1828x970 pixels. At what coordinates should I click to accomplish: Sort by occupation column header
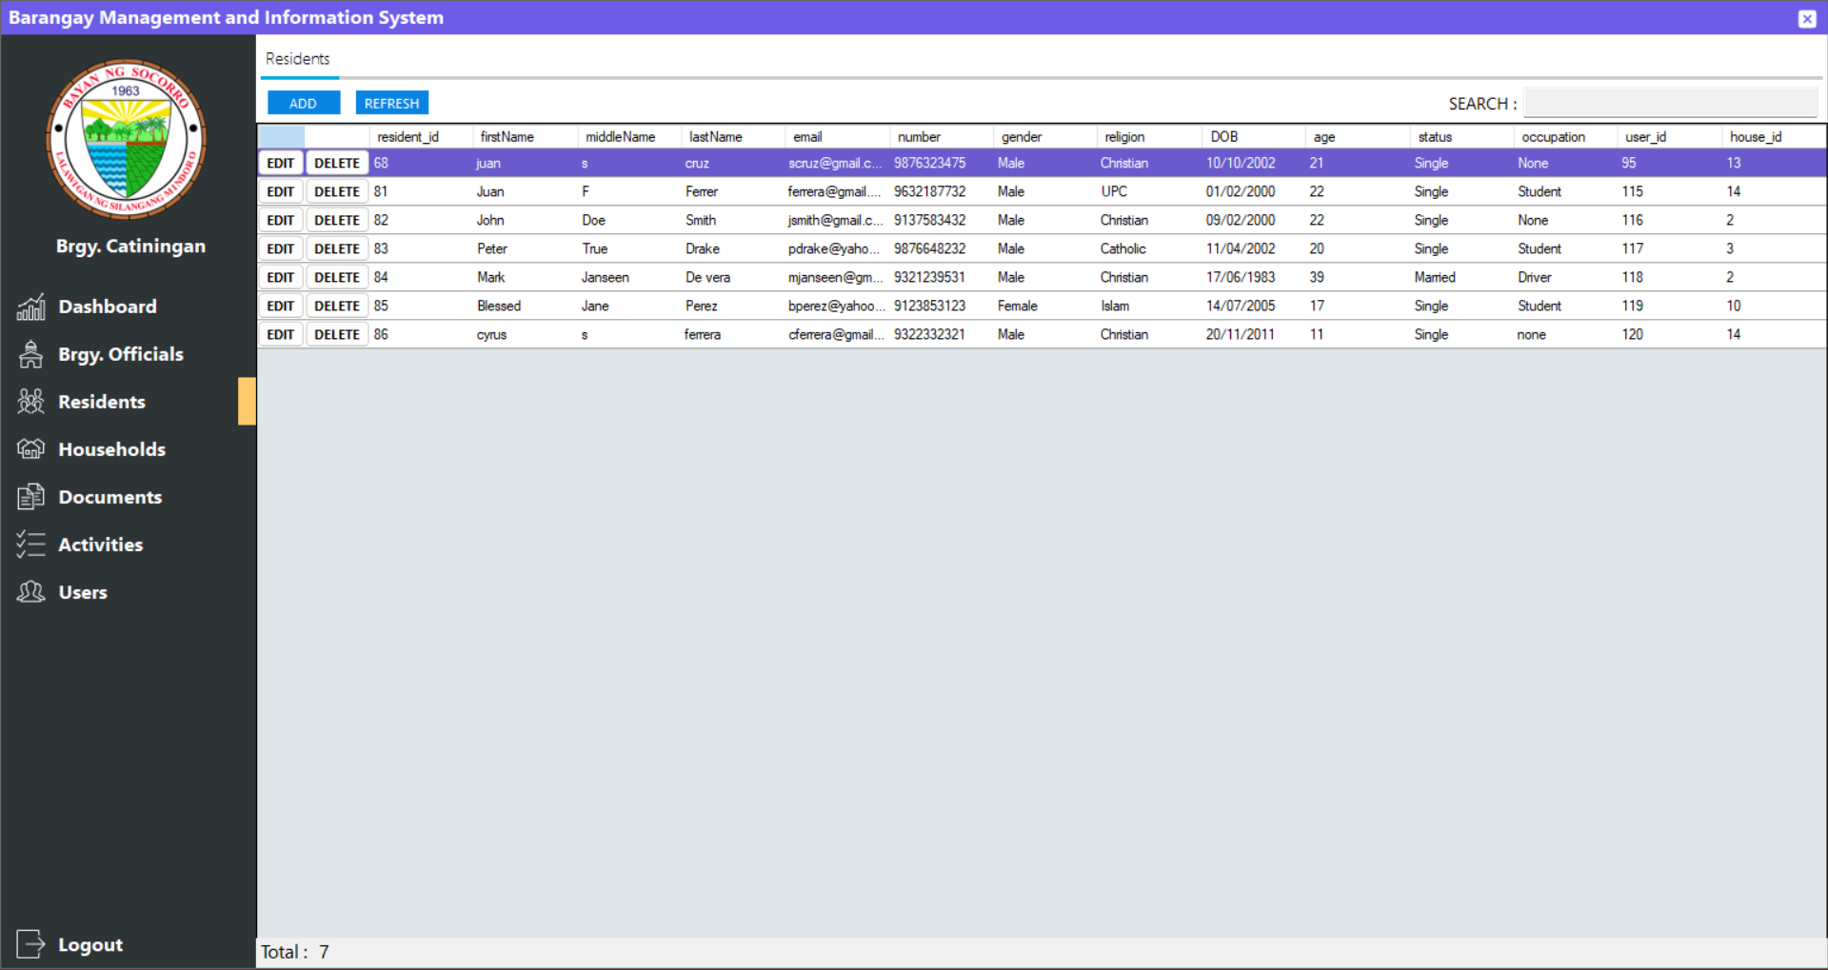click(x=1565, y=137)
